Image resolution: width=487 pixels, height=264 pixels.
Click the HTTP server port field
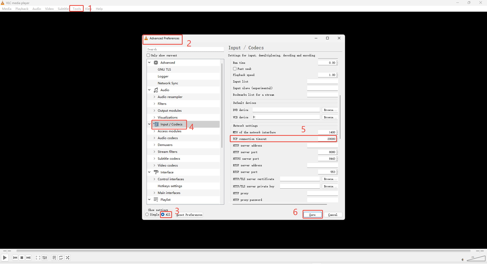(327, 152)
